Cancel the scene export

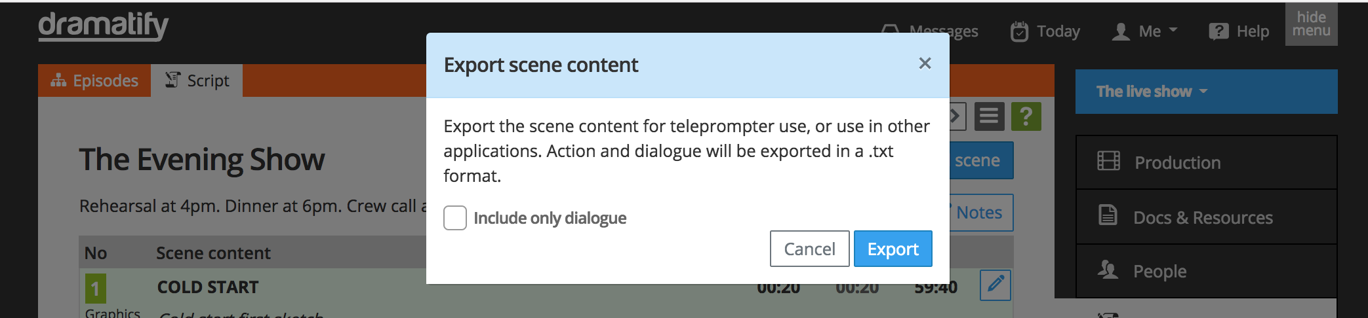[809, 249]
